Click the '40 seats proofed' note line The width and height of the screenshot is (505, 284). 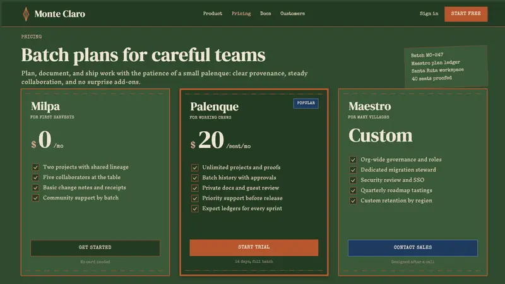(x=432, y=78)
